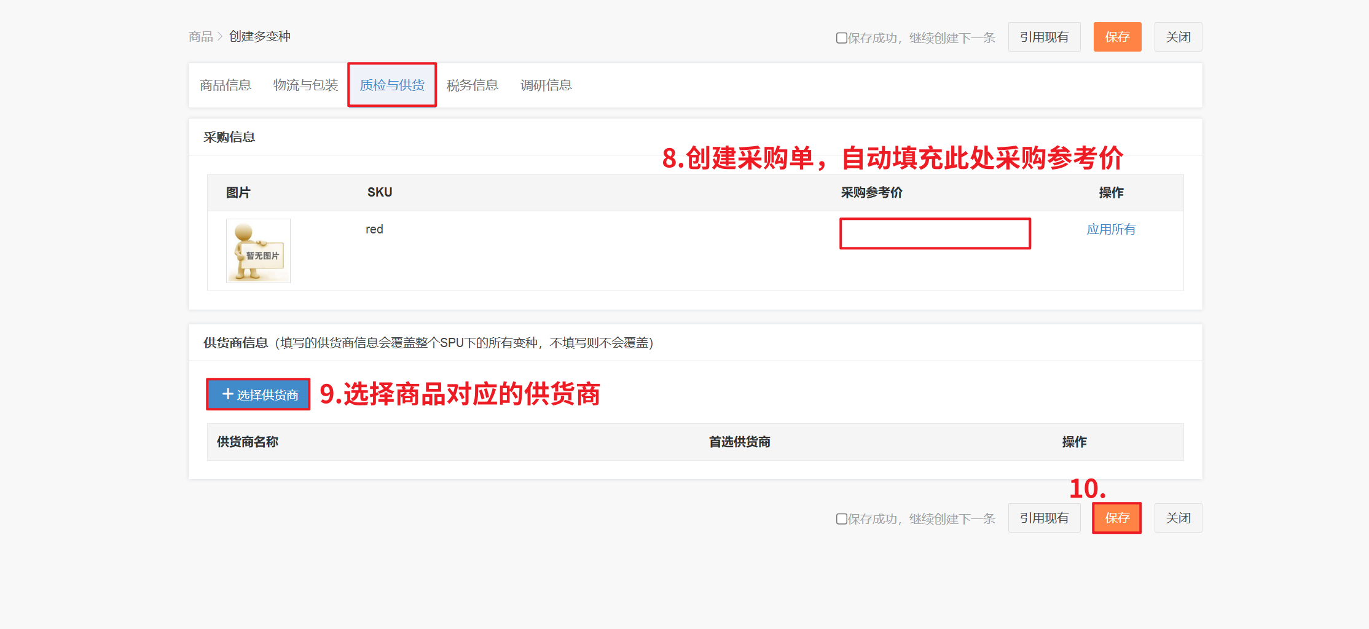Tick bottom 保存成功，继续创建下一条 checkbox
1369x629 pixels.
841,519
